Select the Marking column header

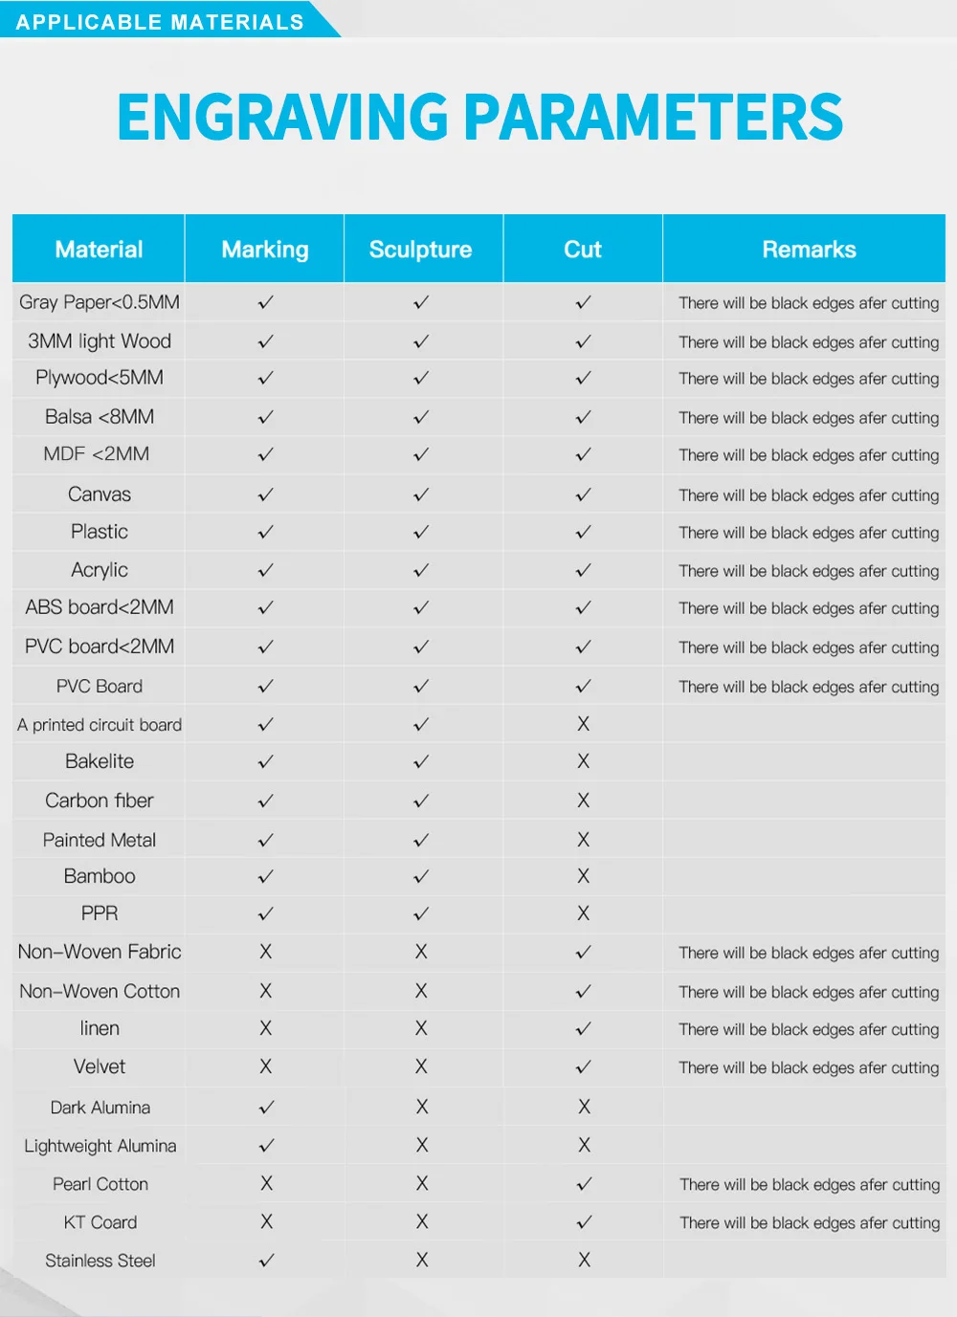[x=265, y=250]
